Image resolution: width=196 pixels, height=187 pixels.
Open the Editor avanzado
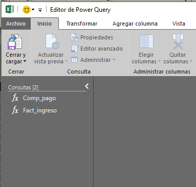pos(101,49)
